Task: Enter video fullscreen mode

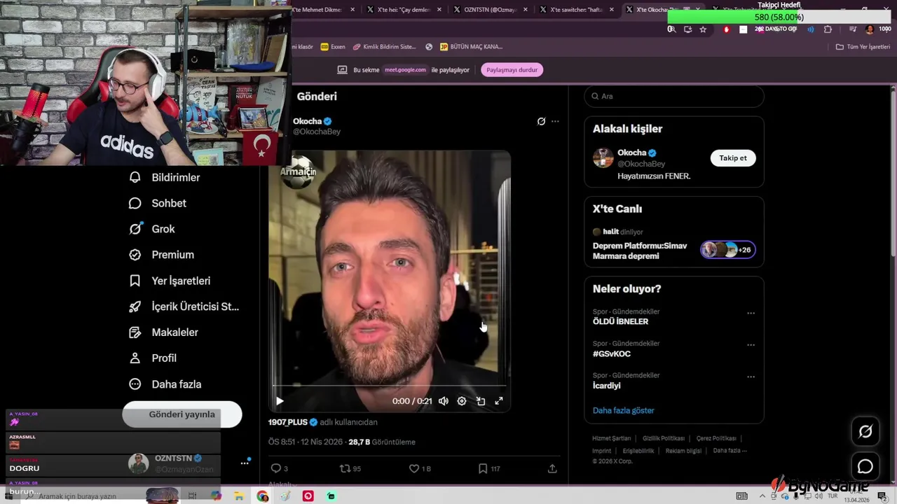Action: pyautogui.click(x=499, y=401)
